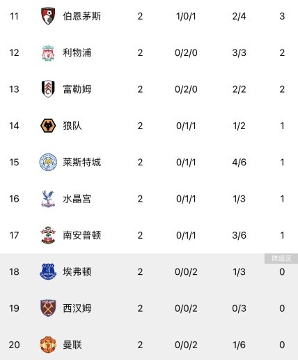Click the West Ham hammers crest

click(48, 308)
